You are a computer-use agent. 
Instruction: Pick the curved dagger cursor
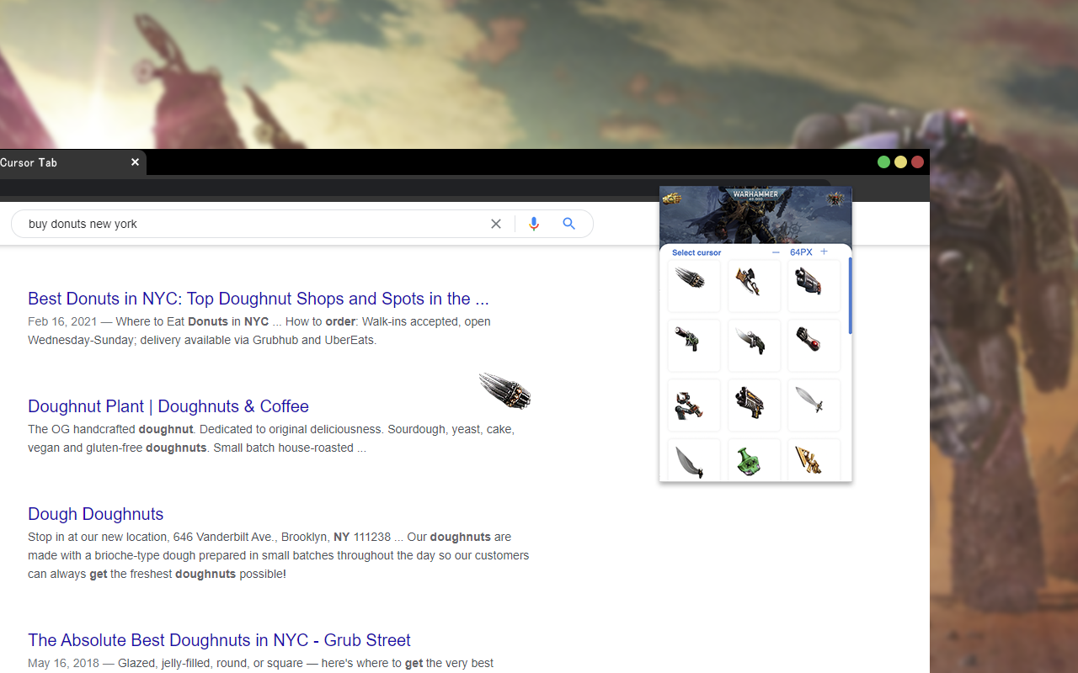point(693,459)
